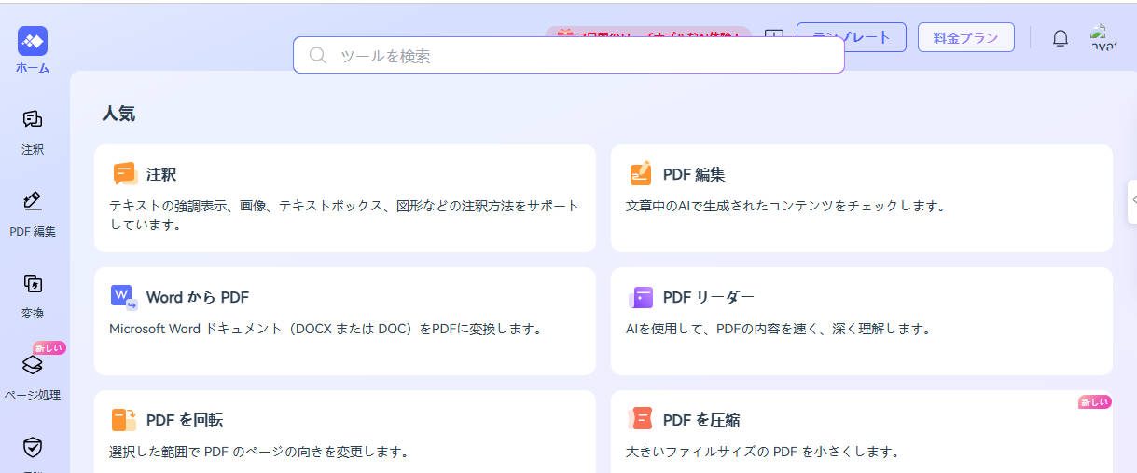
Task: Open the user avatar menu
Action: pos(1103,37)
